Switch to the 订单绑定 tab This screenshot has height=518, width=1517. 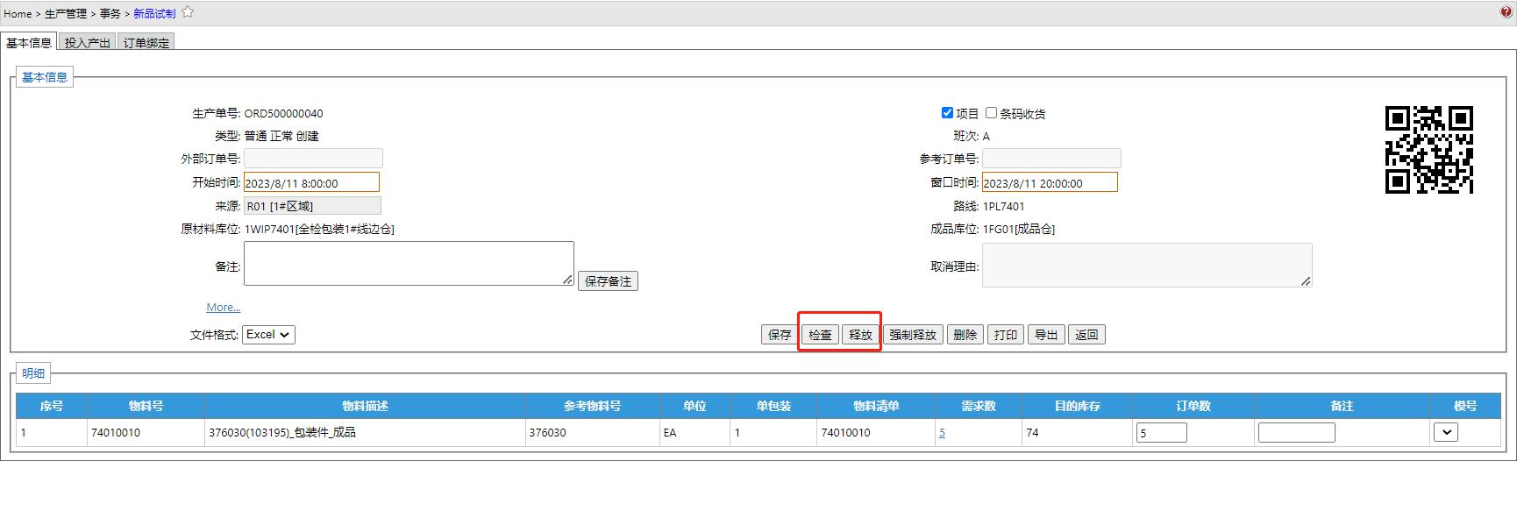pyautogui.click(x=146, y=42)
